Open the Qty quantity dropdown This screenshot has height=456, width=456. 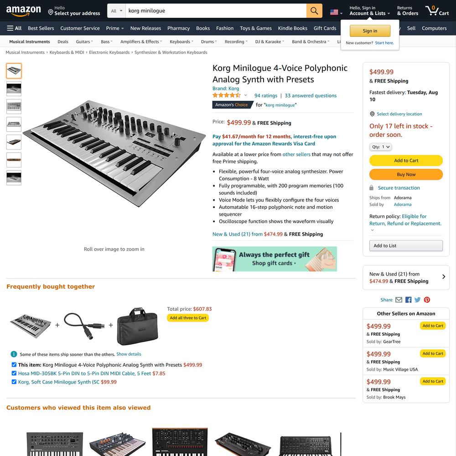(x=380, y=147)
